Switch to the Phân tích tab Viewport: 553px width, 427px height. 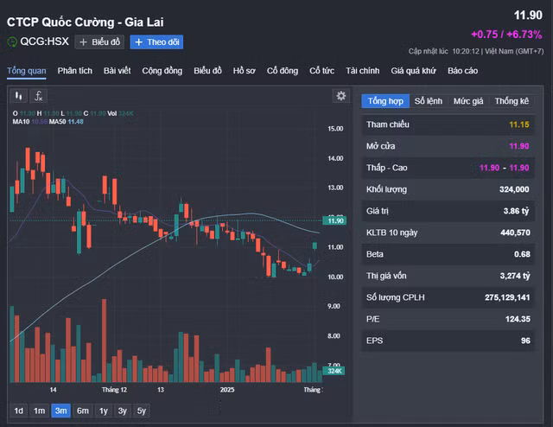75,70
